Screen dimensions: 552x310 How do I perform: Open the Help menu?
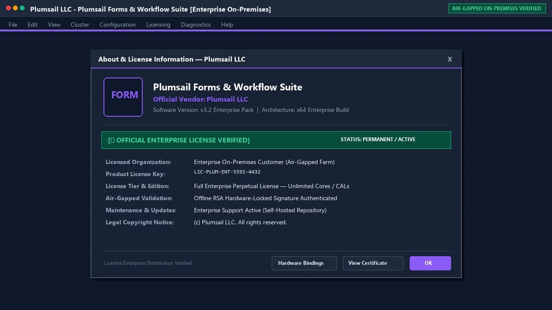[x=227, y=25]
